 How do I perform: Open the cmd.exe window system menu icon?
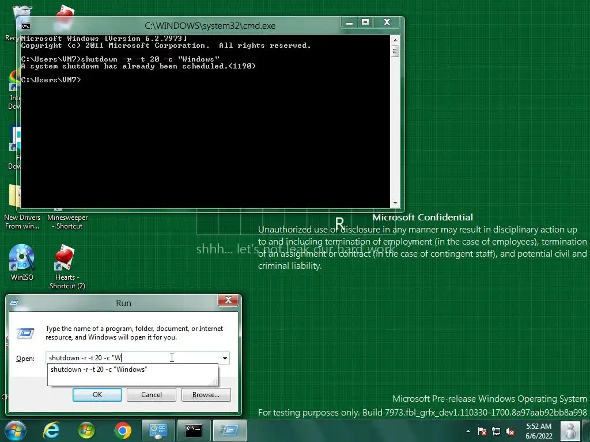pos(25,25)
